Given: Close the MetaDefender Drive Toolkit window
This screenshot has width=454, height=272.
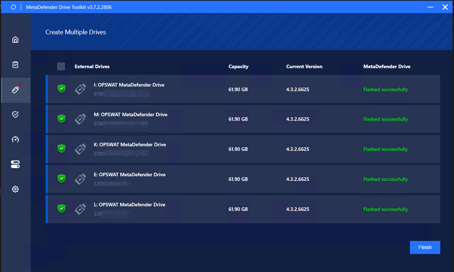Looking at the screenshot, I should coord(445,7).
